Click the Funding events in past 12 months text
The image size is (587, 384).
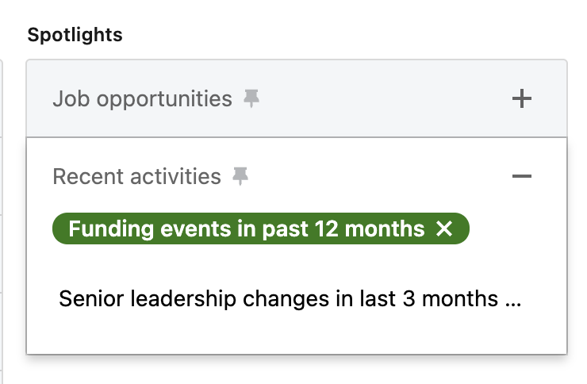coord(246,229)
